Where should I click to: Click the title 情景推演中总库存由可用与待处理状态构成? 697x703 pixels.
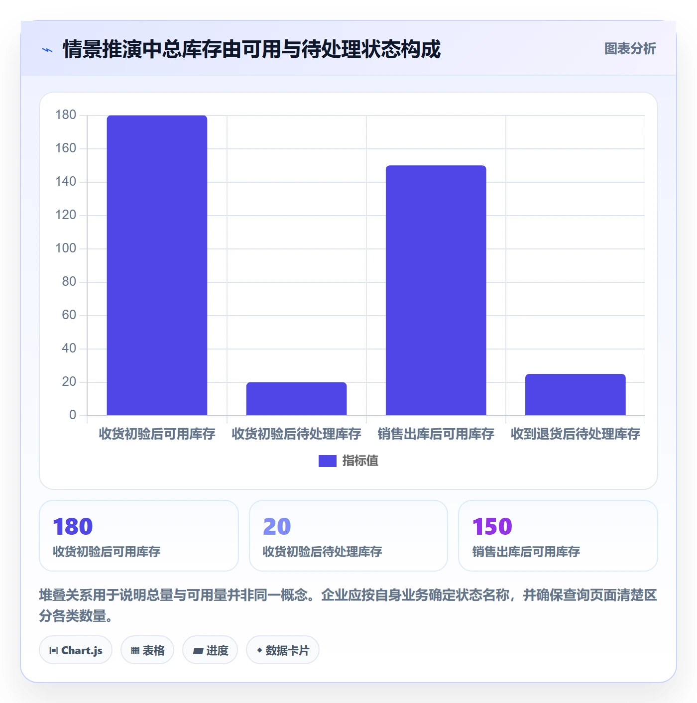tap(251, 49)
